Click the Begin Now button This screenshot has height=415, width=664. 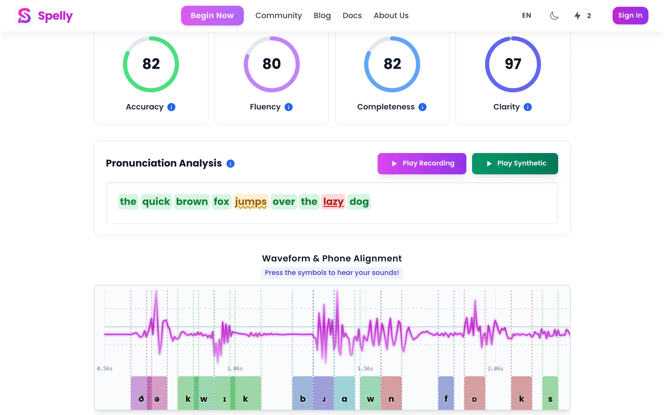click(212, 16)
